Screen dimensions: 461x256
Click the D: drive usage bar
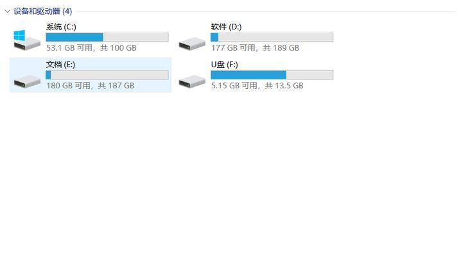click(272, 37)
